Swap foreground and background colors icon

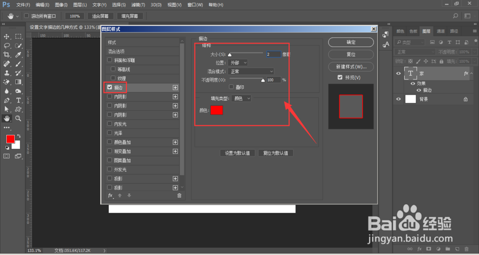point(19,136)
